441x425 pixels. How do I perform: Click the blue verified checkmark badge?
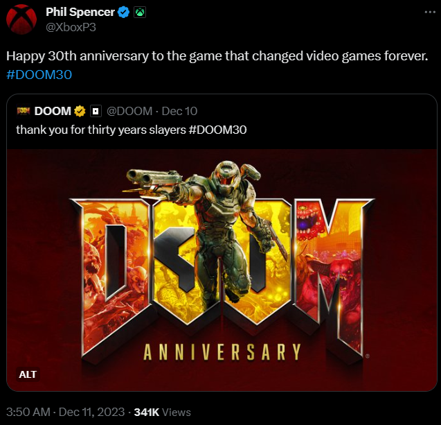click(x=123, y=12)
